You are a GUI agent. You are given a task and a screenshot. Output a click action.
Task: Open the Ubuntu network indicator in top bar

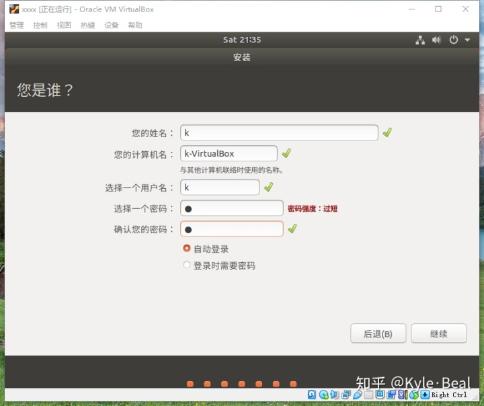[419, 40]
